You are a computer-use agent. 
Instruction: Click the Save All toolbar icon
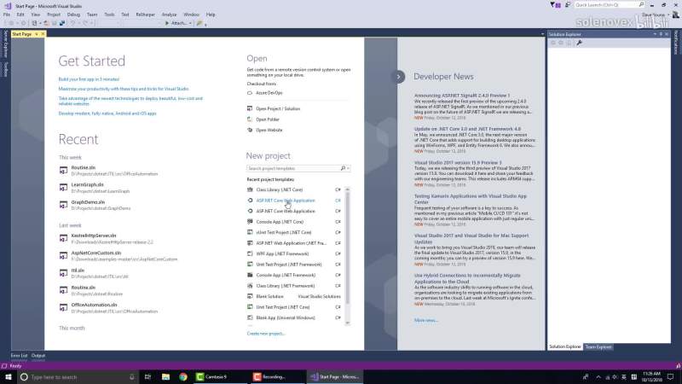point(62,23)
